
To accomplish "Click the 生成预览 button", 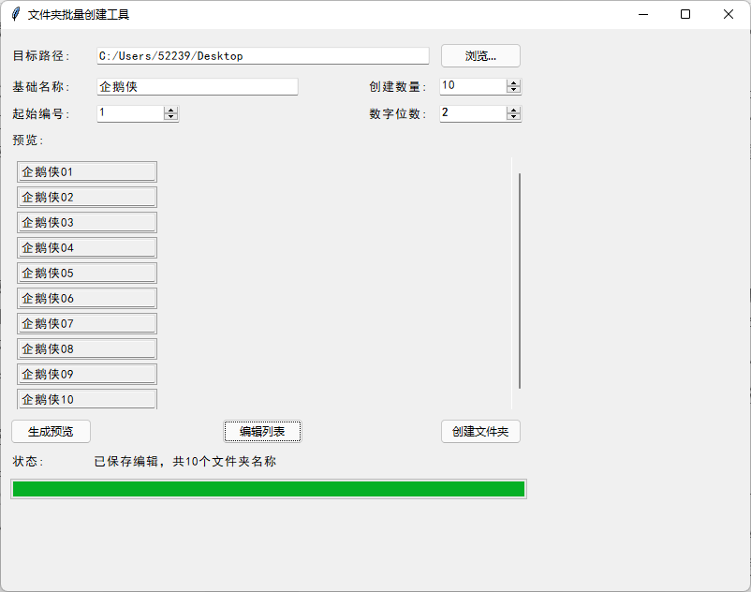I will [51, 432].
